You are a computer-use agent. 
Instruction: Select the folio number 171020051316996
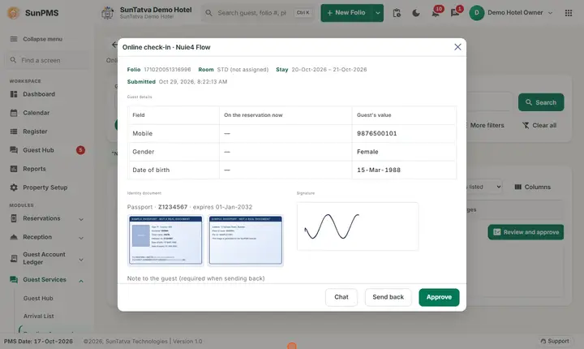point(167,69)
